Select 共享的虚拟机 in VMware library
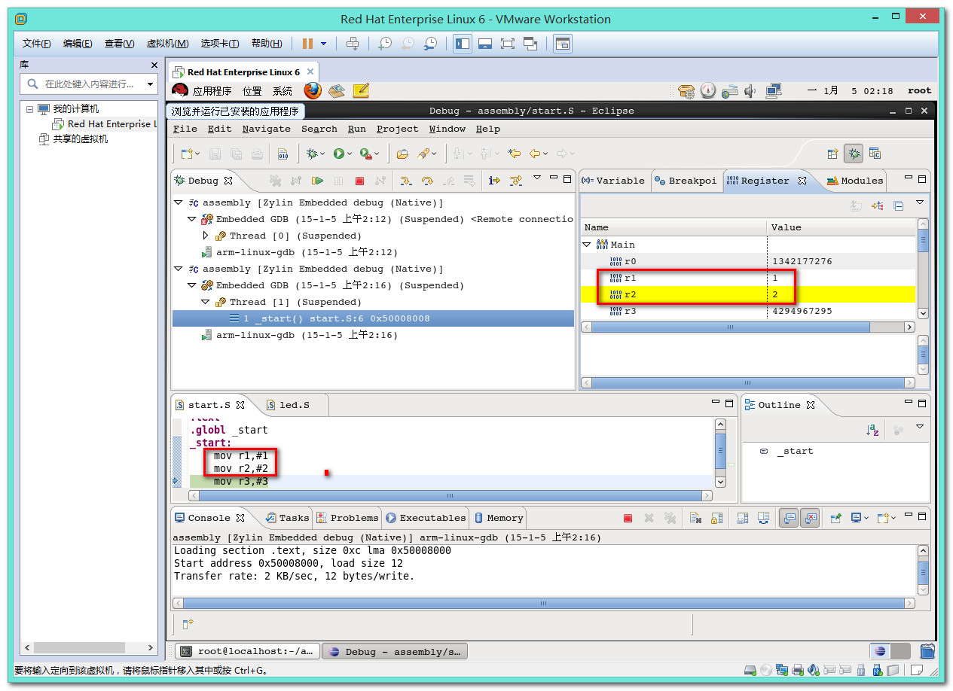 [x=80, y=139]
